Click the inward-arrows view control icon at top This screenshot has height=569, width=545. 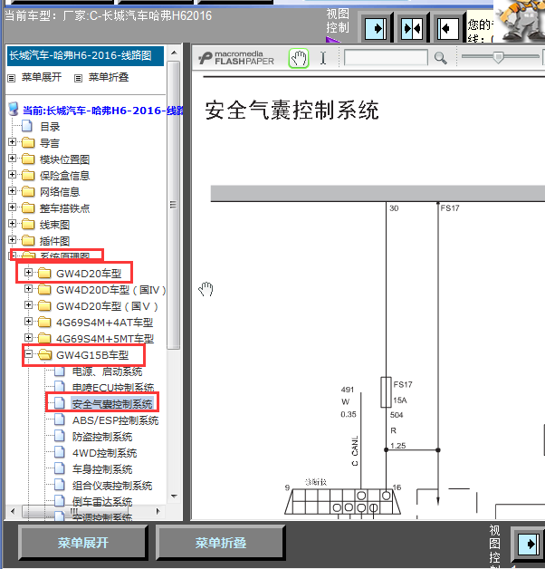[x=412, y=28]
